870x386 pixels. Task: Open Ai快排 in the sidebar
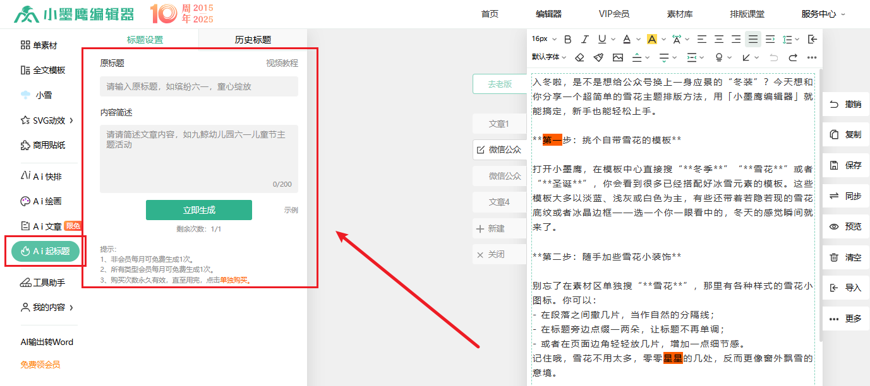point(40,177)
